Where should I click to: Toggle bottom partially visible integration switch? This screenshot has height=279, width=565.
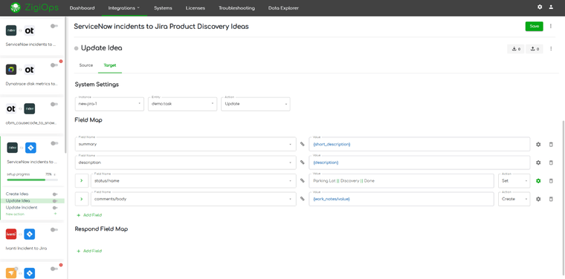coord(54,269)
